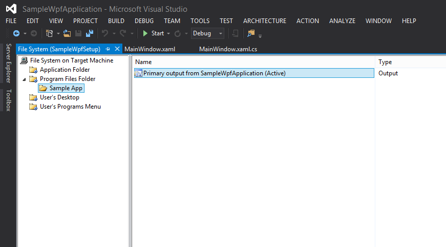446x247 pixels.
Task: Open the Start button dropdown arrow
Action: 168,34
